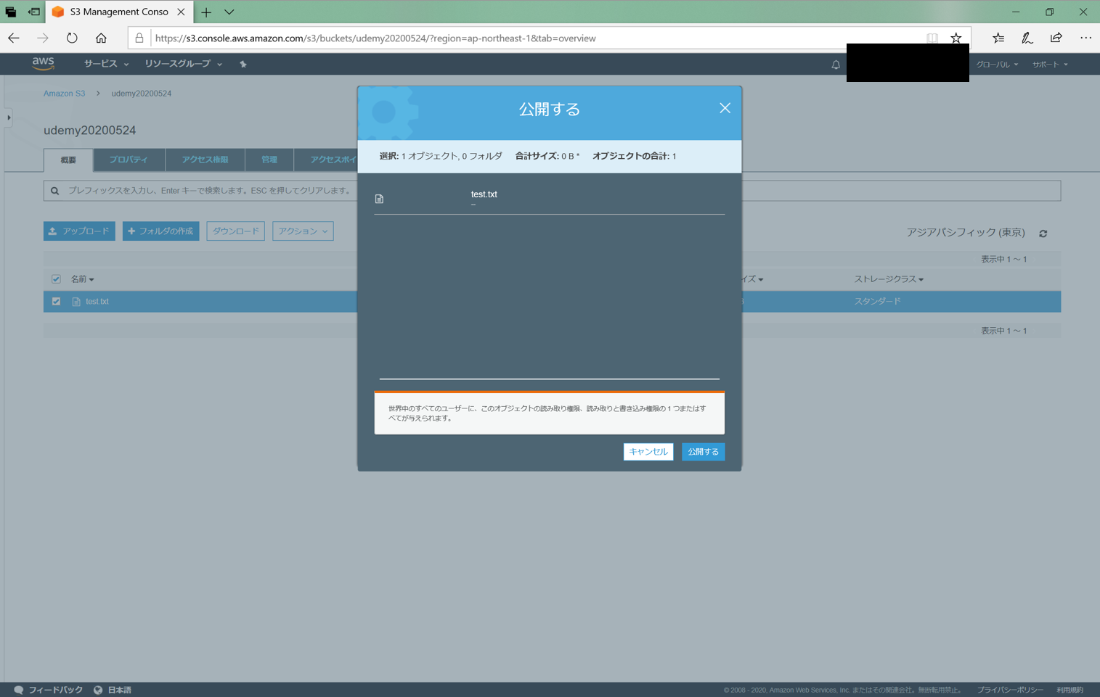Add page to favorites star

956,38
